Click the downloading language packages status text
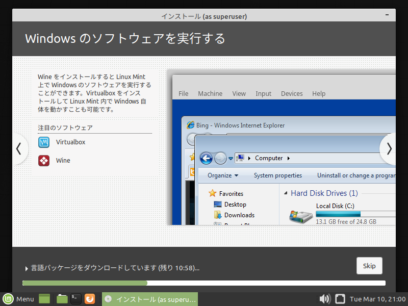The height and width of the screenshot is (306, 408). [115, 268]
